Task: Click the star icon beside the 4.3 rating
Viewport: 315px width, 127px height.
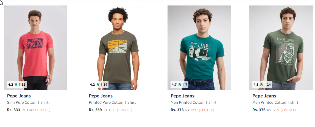Action: tap(261, 84)
